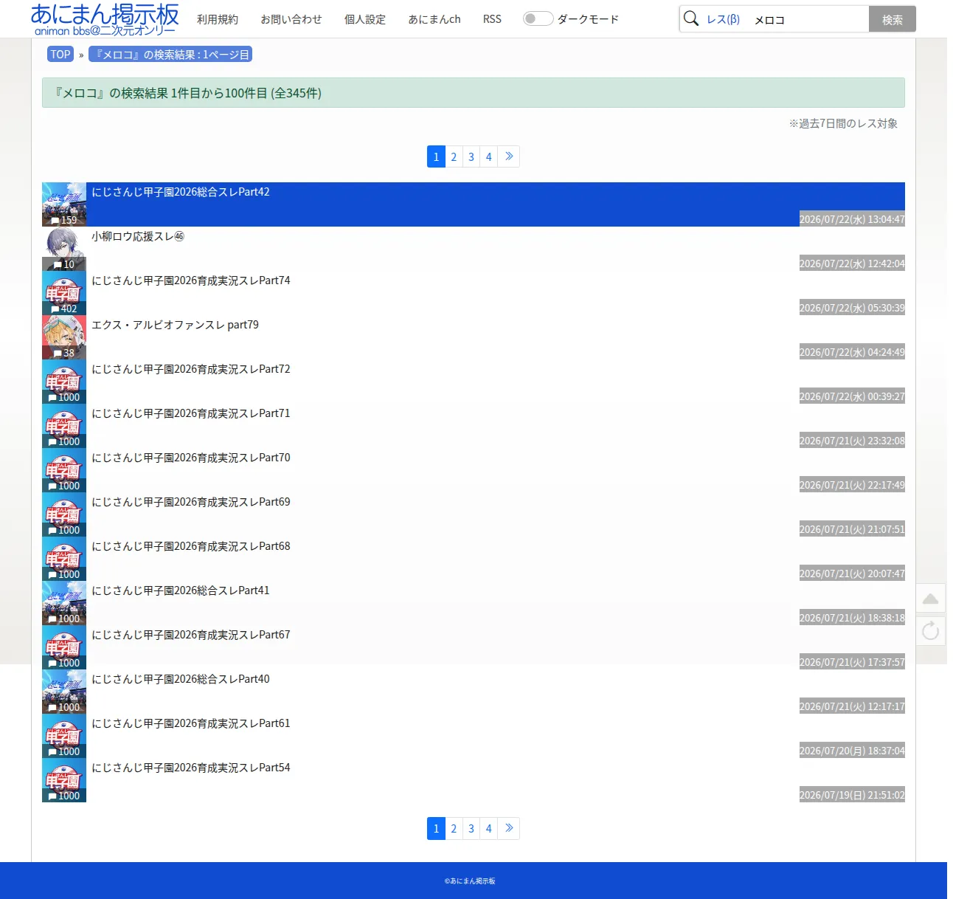Open 小柳ロウ応援スレ thread thumbnail
The width and height of the screenshot is (953, 899).
point(64,249)
